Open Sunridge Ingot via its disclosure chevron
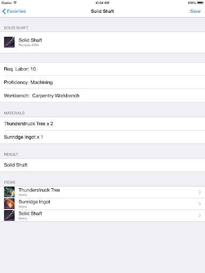205x273 pixels. (x=200, y=204)
